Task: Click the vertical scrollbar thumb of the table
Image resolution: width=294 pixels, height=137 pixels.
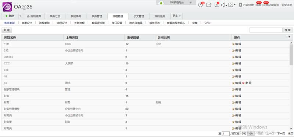Action: coord(291,55)
